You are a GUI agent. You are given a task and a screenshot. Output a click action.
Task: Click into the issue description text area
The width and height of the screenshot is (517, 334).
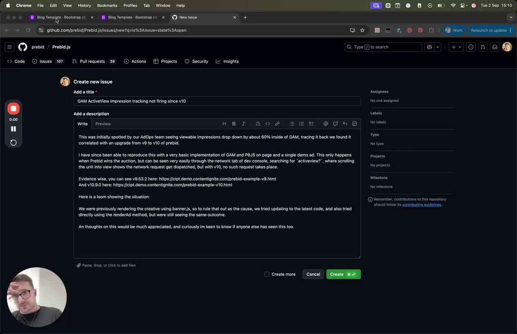coord(217,194)
